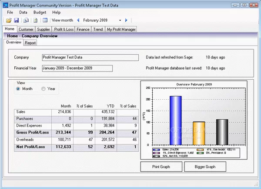261x189 pixels.
Task: Switch to the Trend tab
Action: [98, 29]
